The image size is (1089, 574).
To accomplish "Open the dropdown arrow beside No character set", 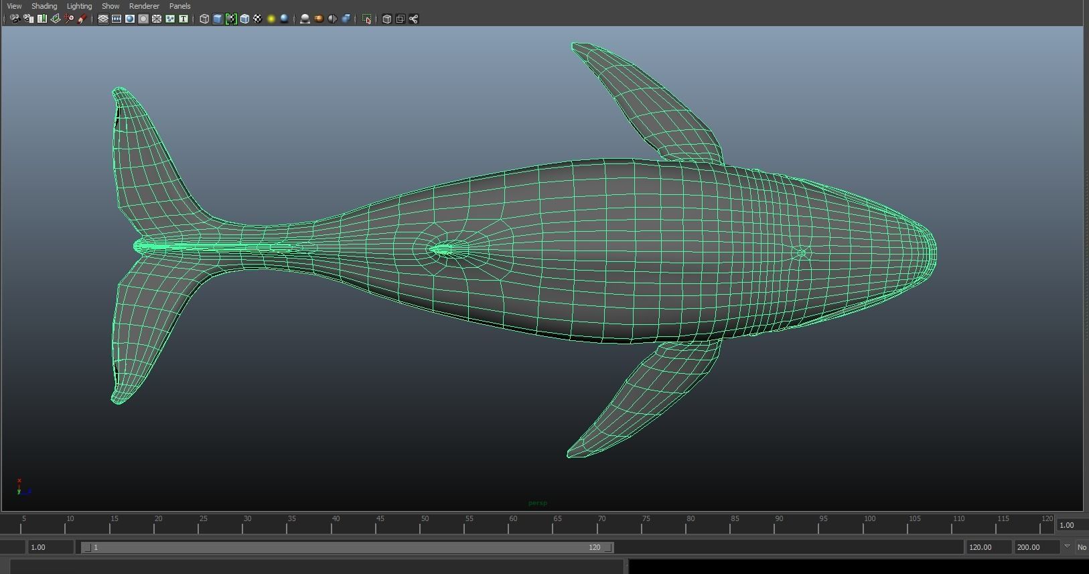I will pos(1067,547).
